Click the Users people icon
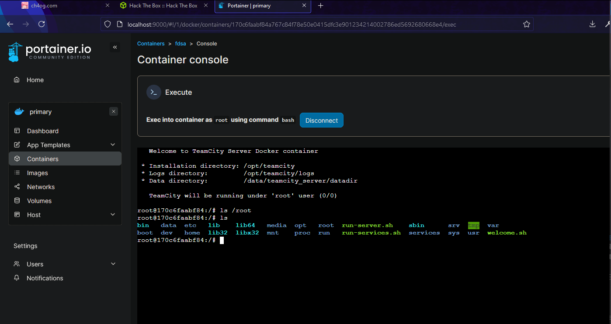 (17, 264)
